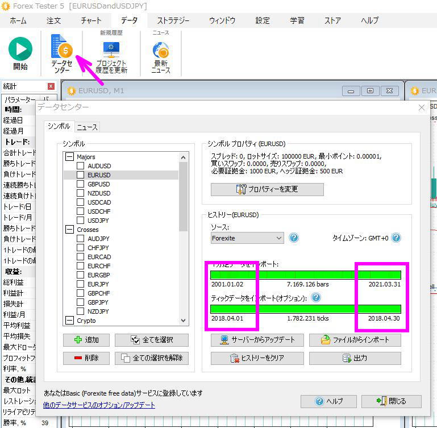Collapse the Crosses symbol group
The image size is (437, 428).
70,230
